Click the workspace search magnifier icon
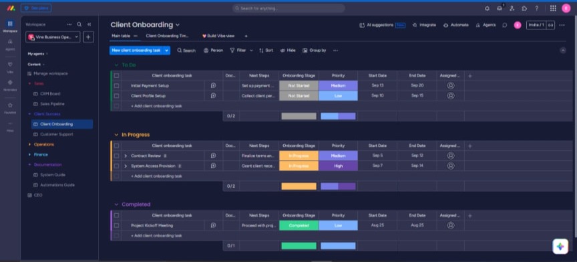Image resolution: width=577 pixels, height=262 pixels. point(79,24)
